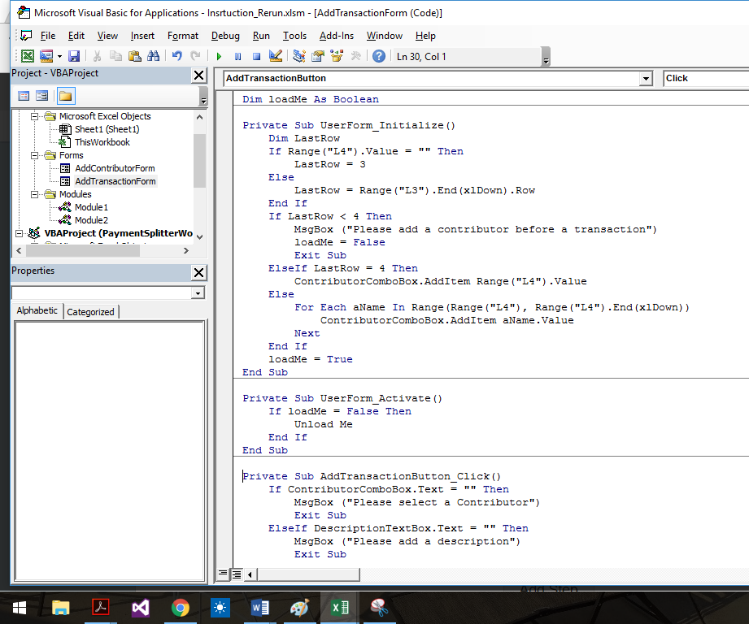Screen dimensions: 749x624
Task: Toggle Folders view in Project pane
Action: tap(65, 96)
